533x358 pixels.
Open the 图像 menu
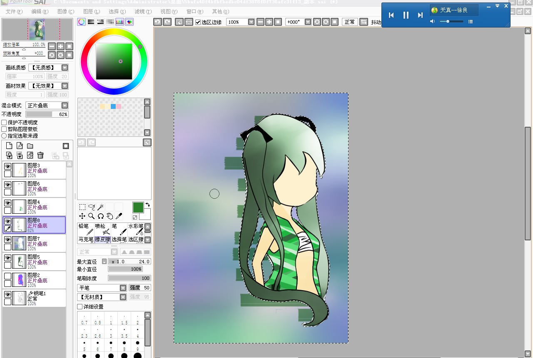(66, 12)
